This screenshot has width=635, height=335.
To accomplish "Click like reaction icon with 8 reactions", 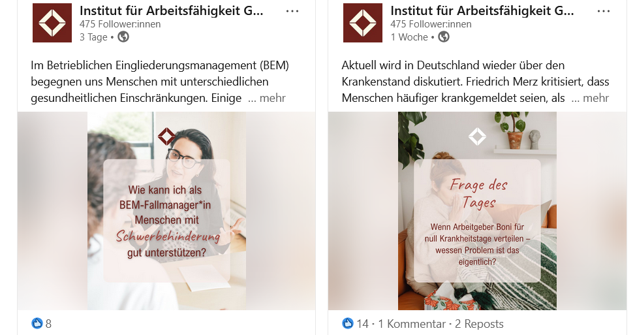I will pyautogui.click(x=37, y=323).
